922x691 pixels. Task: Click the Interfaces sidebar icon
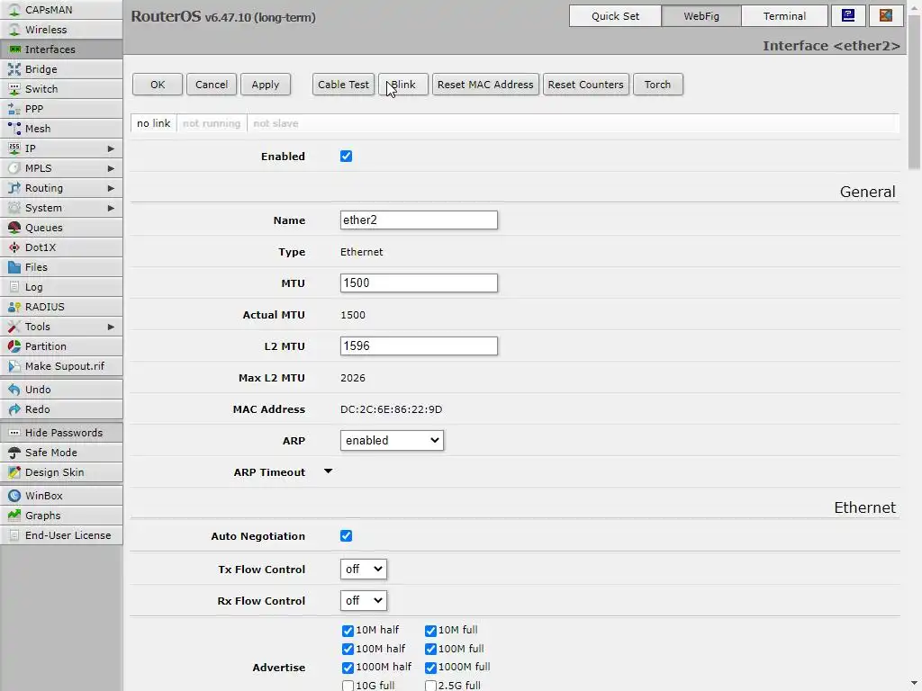tap(14, 49)
